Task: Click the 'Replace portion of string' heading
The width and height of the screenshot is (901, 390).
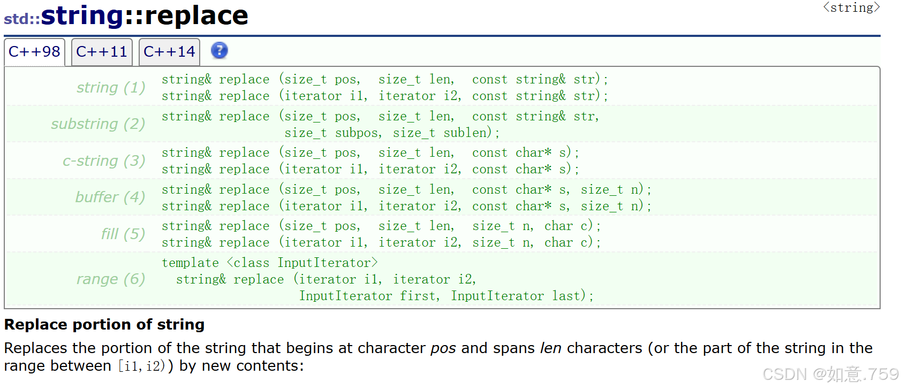Action: point(104,325)
